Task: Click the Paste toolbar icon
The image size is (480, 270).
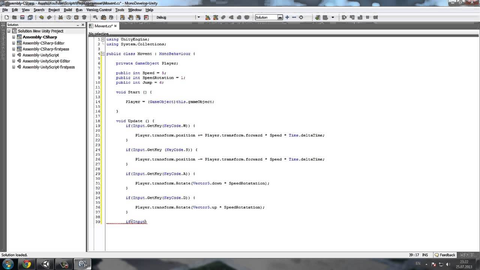Action: click(76, 17)
